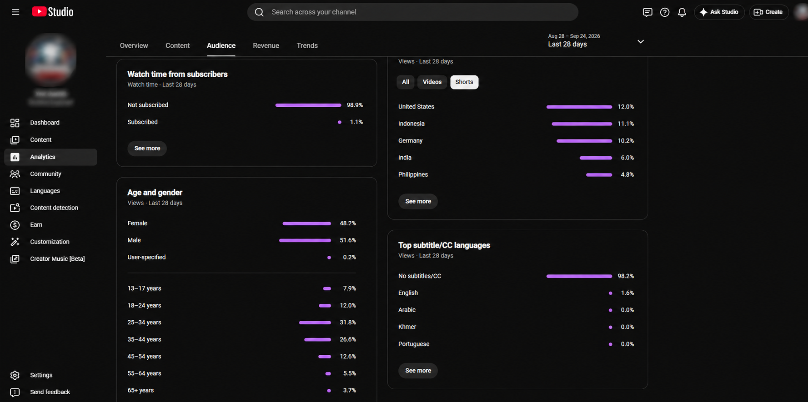Select the Videos filter chip
The height and width of the screenshot is (402, 808).
[x=432, y=82]
